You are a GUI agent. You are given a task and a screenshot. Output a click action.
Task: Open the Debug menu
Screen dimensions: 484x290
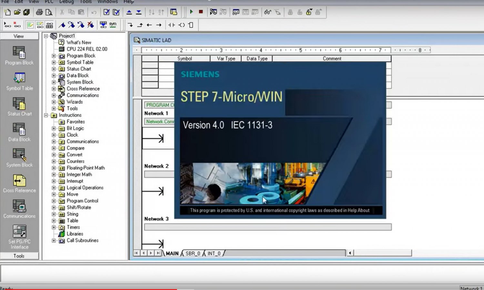[x=66, y=2]
